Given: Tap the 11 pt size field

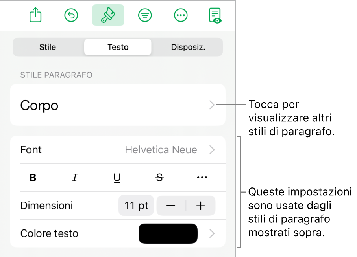Looking at the screenshot, I should [x=136, y=206].
